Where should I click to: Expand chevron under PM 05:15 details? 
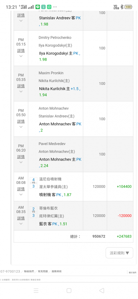pos(21,56)
